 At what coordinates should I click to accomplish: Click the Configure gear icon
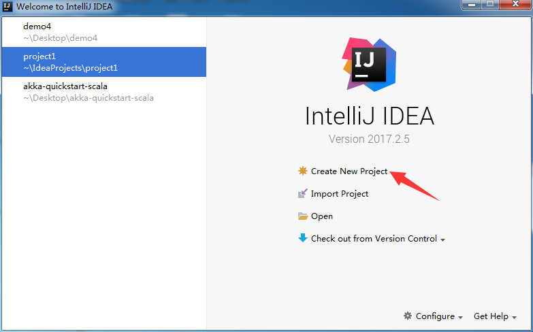coord(408,316)
